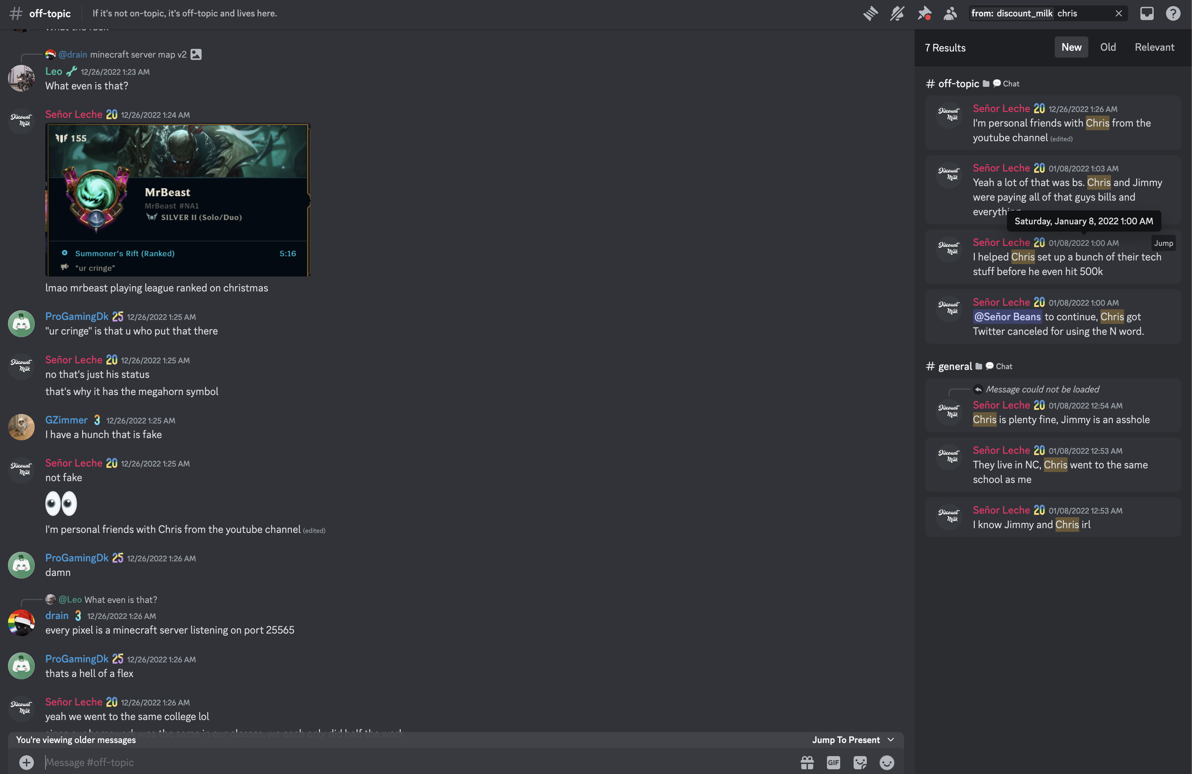Screen dimensions: 1192x774
Task: Open search result 'I'm personal friends with Chris'
Action: 1053,123
